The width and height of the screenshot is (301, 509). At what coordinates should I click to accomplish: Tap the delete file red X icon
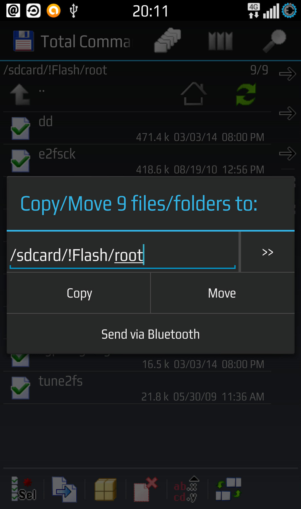click(145, 489)
